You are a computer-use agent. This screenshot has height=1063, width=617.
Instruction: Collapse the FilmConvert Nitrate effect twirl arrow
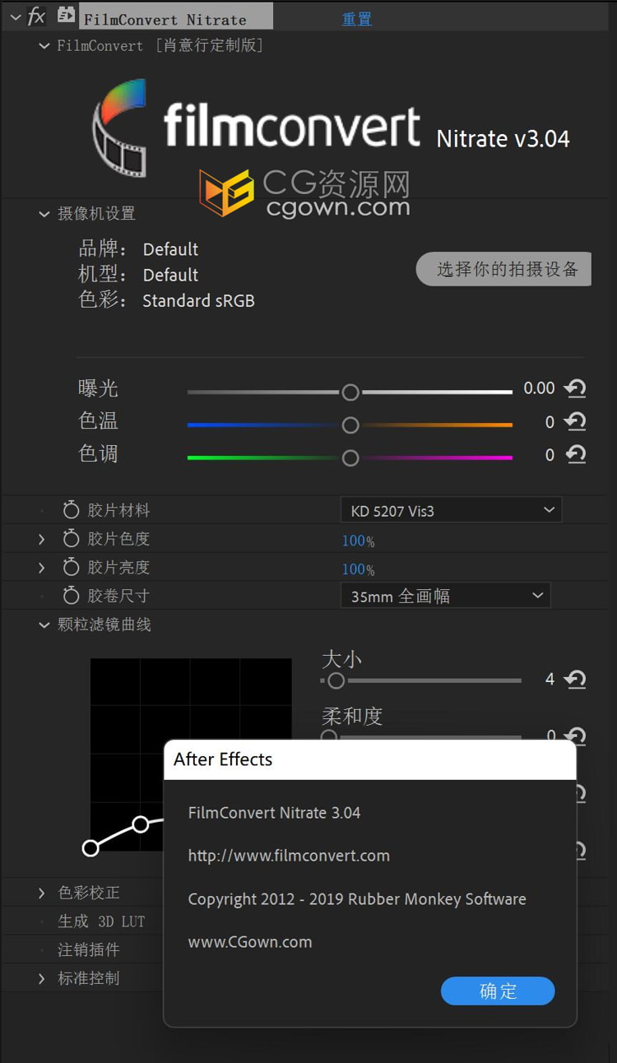(x=15, y=17)
